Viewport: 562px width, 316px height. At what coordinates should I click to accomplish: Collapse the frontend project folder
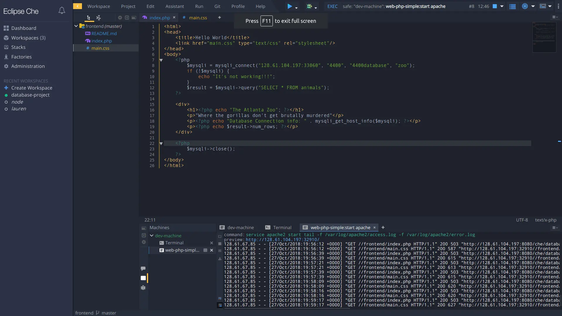point(76,26)
